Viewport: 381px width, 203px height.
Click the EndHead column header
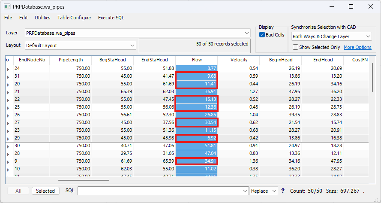323,60
